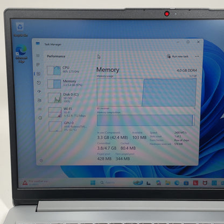Launch Microsoft Edge from the taskbar

(177, 183)
